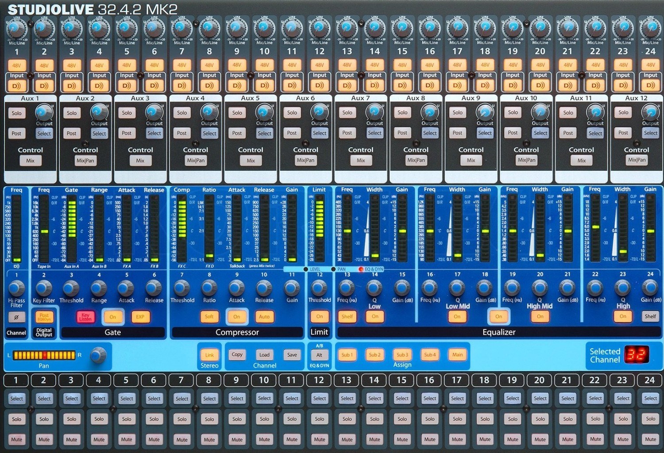Toggle the digital input button on channel 3

coord(72,85)
